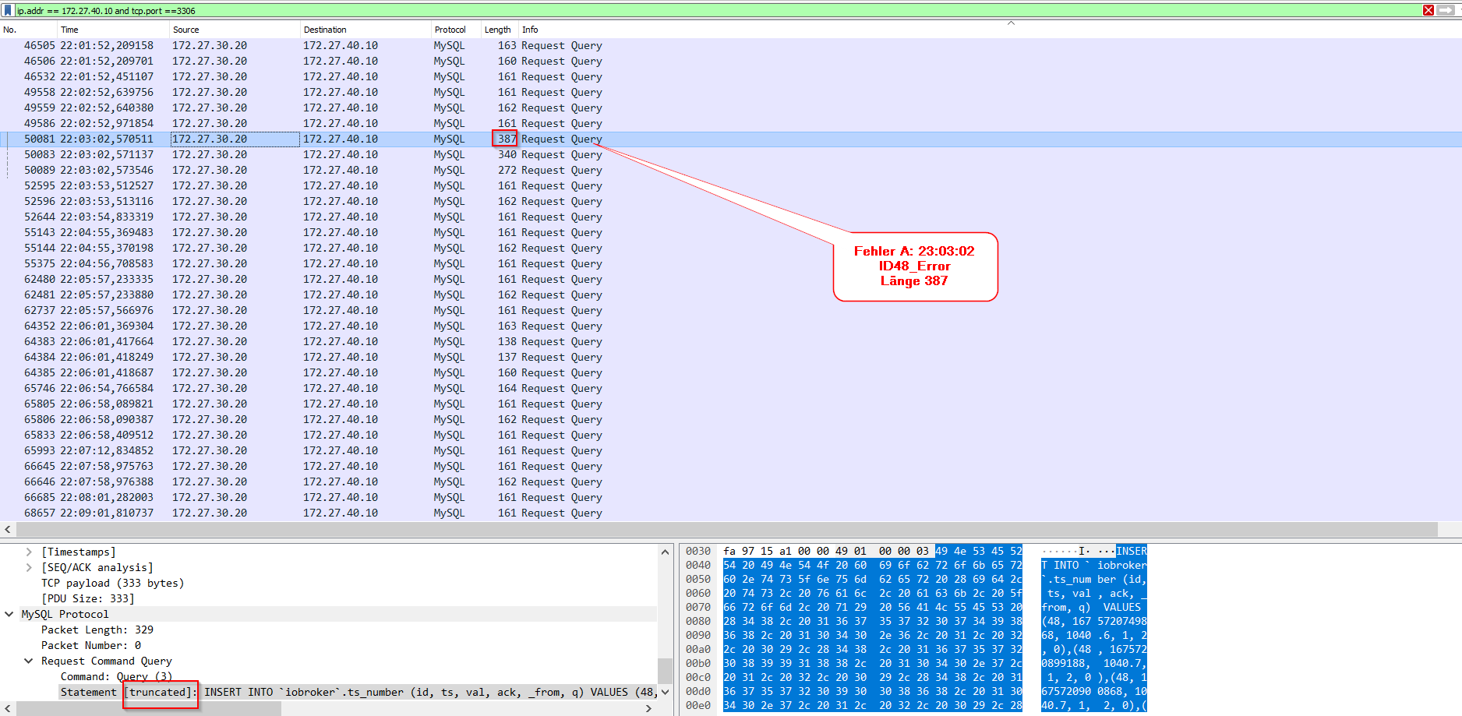The width and height of the screenshot is (1462, 716).
Task: Select the Statement INSERT INTO field
Action: click(358, 692)
